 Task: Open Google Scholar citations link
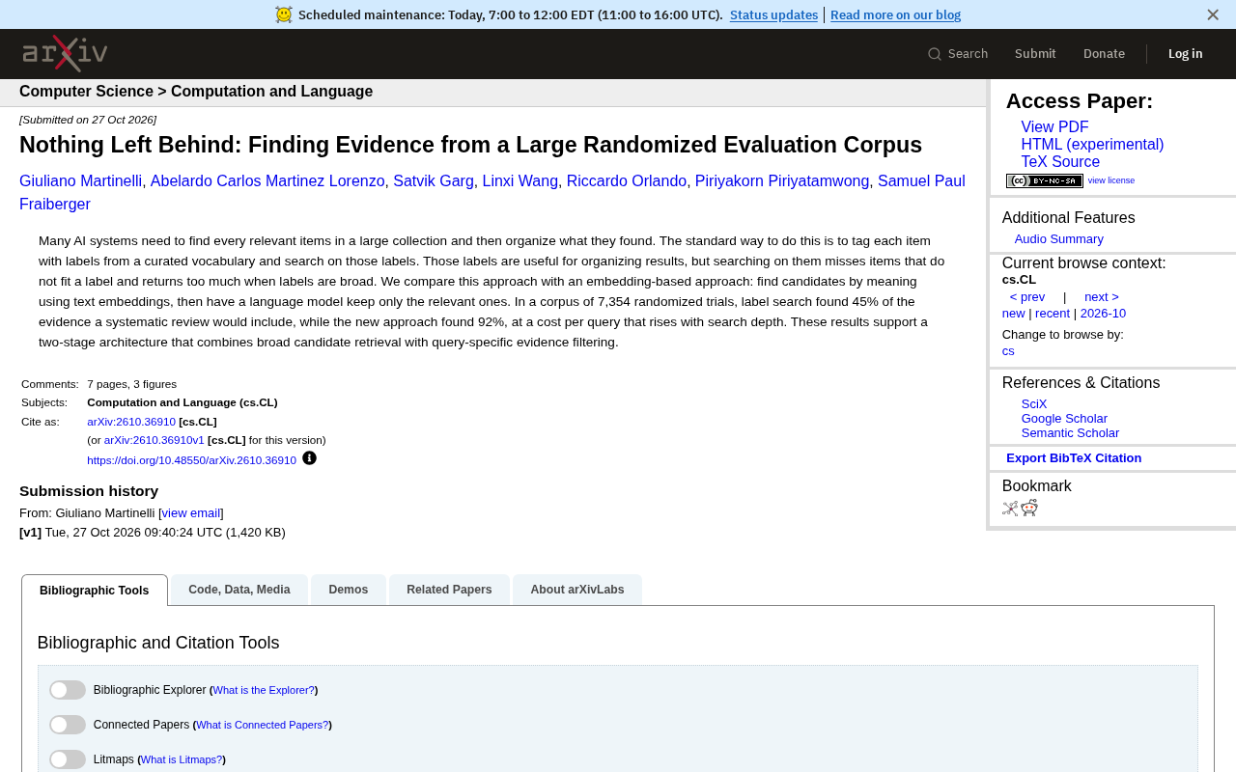point(1064,419)
